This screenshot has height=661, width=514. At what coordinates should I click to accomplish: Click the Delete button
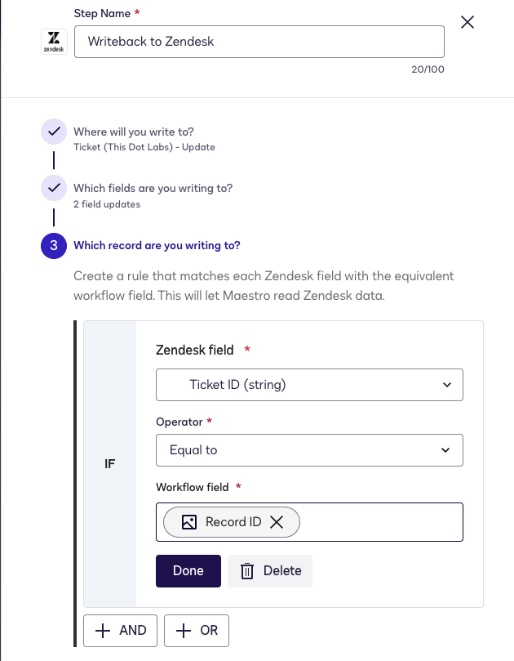pyautogui.click(x=270, y=570)
